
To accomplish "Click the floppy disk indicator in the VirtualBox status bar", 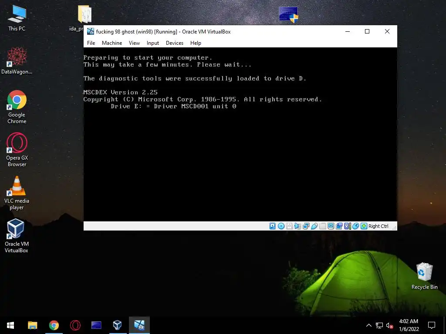I will tap(289, 226).
